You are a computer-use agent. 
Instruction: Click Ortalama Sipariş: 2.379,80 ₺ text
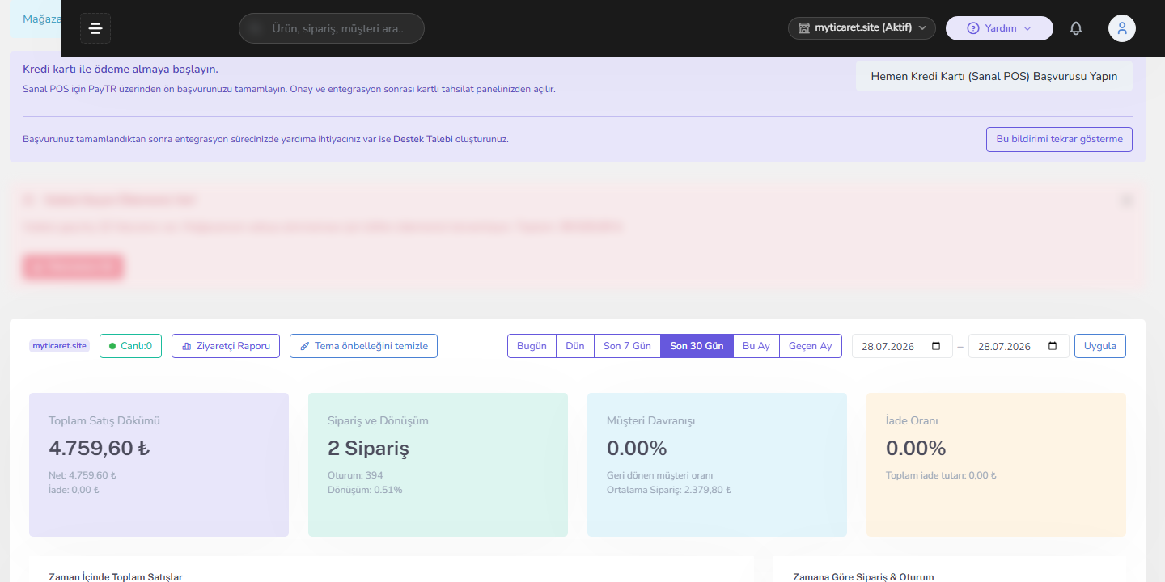[669, 490]
